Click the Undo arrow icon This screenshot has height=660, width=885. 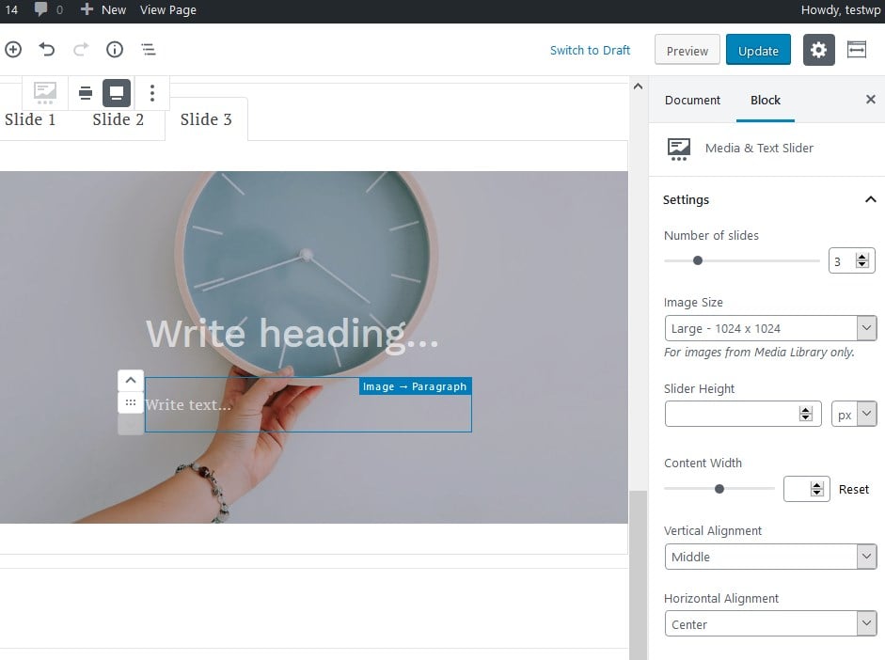[46, 50]
